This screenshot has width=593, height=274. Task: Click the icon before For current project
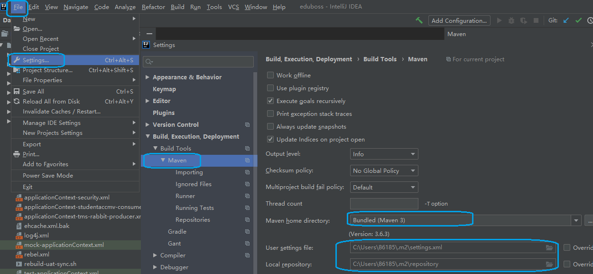[448, 59]
